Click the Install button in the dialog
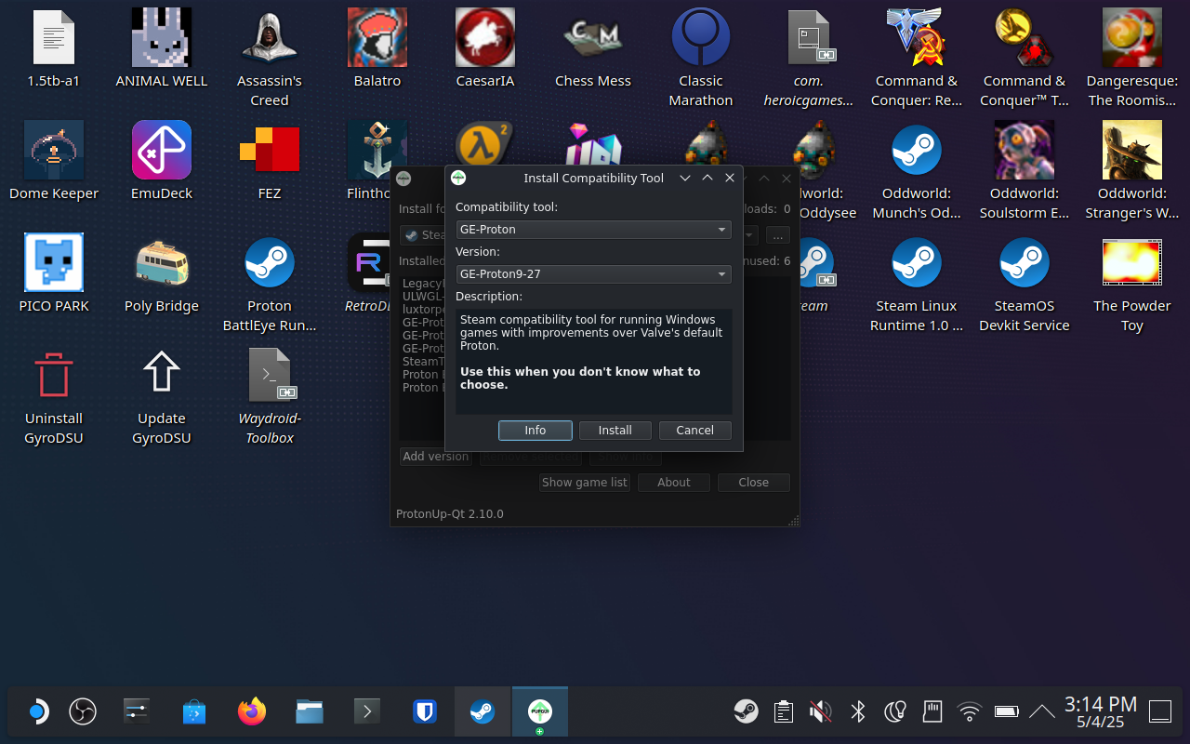 (615, 431)
